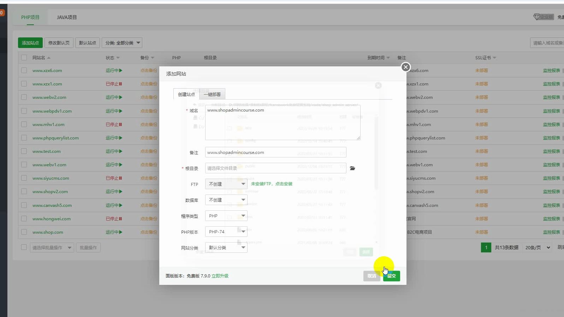Switch to the JAVA项目 tab
This screenshot has width=564, height=317.
point(67,17)
